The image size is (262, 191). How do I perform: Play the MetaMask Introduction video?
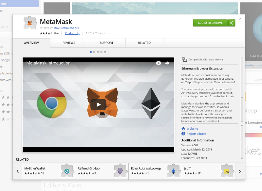98,104
